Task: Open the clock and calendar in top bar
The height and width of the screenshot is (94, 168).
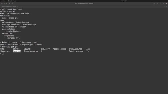Action: point(124,1)
